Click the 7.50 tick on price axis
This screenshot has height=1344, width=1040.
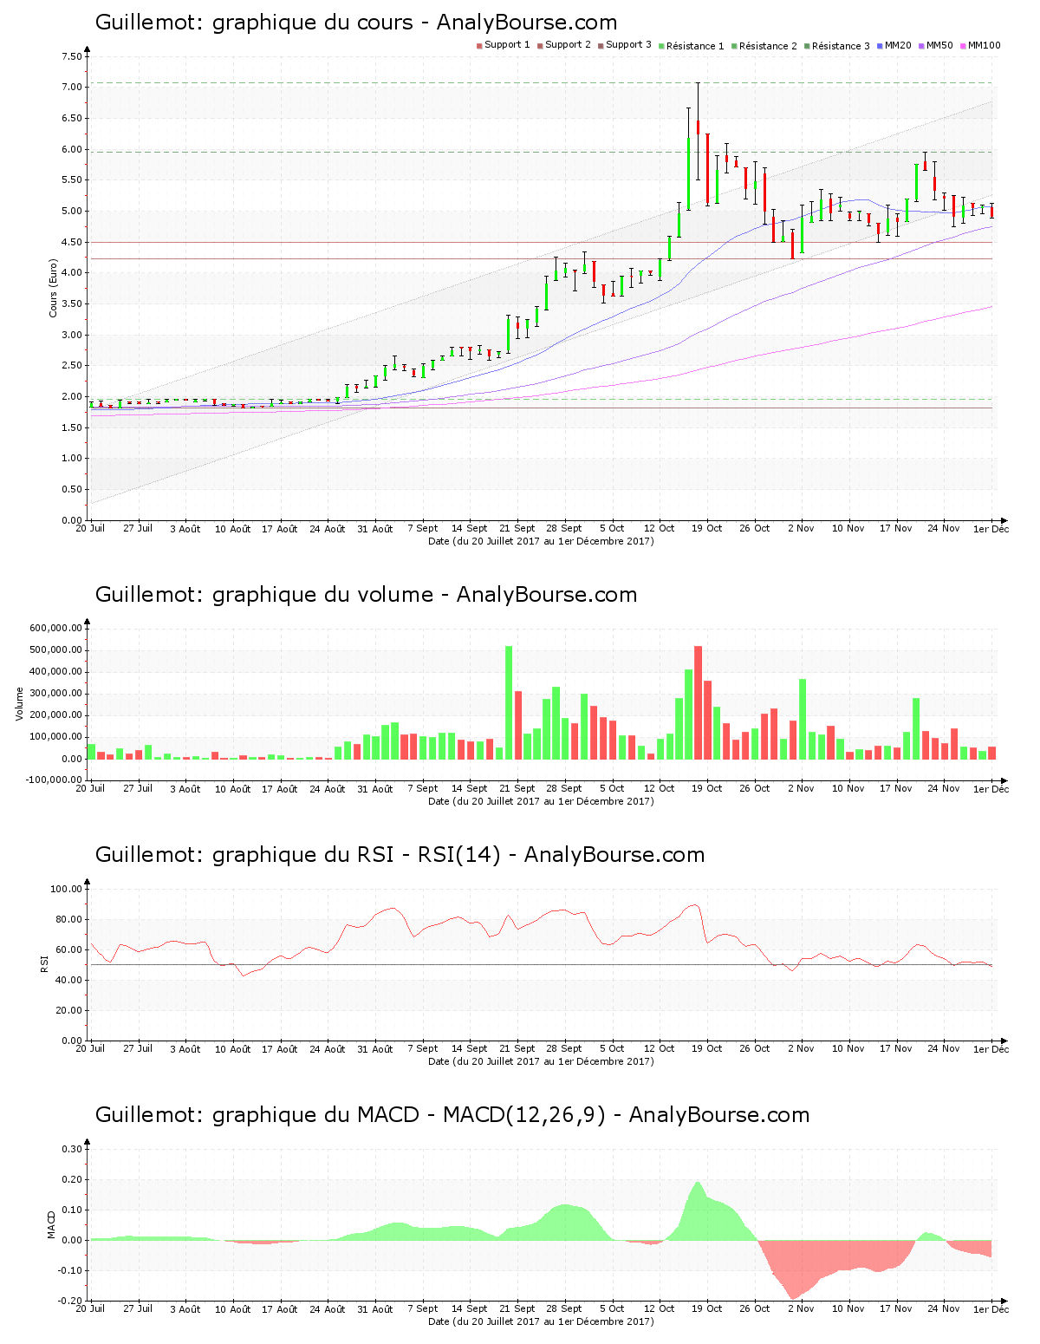point(72,56)
